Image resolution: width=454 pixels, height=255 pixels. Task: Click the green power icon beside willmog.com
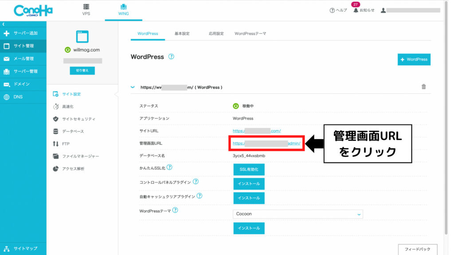67,50
